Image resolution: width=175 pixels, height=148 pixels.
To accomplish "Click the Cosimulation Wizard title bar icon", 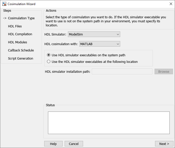I will pos(4,4).
